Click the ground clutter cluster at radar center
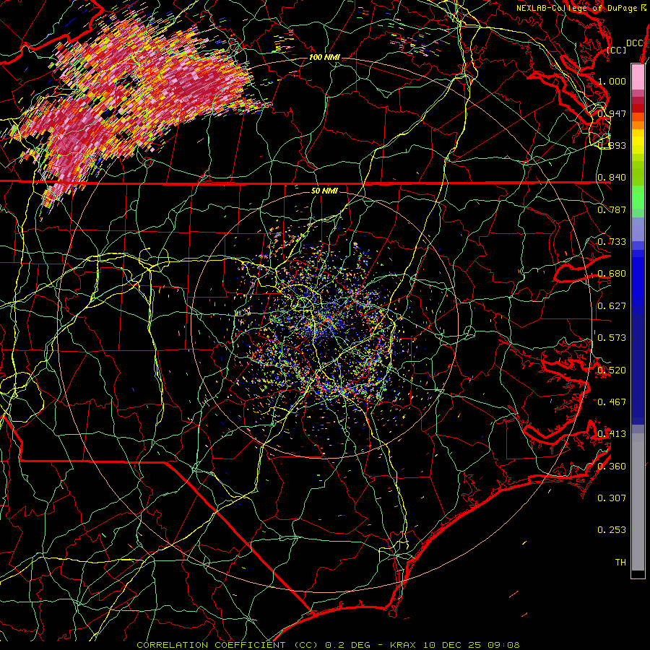Viewport: 650px width, 650px height. click(326, 326)
